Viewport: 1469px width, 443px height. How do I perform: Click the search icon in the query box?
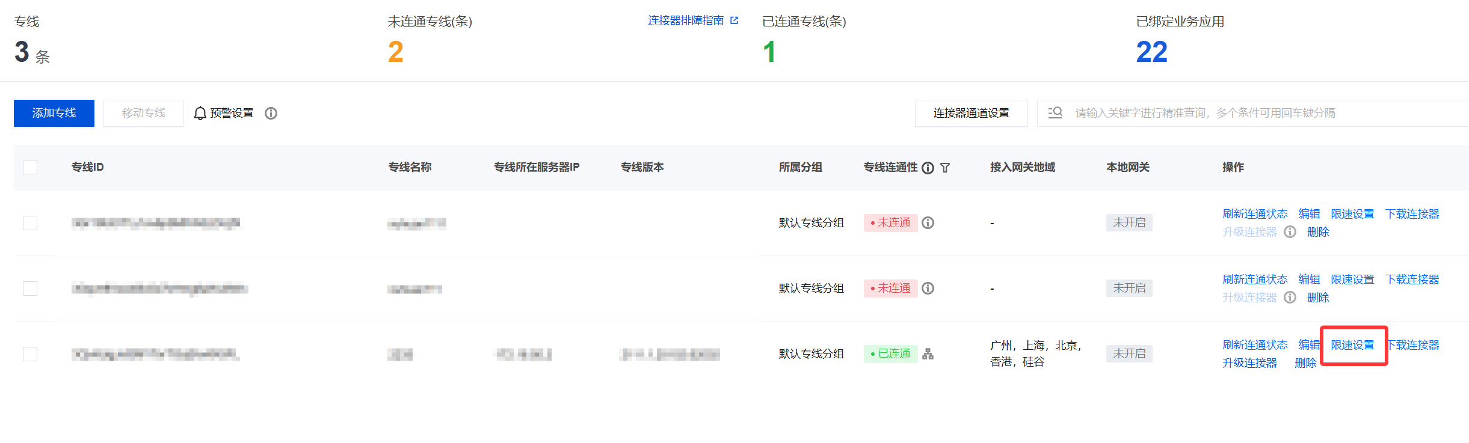point(1055,112)
